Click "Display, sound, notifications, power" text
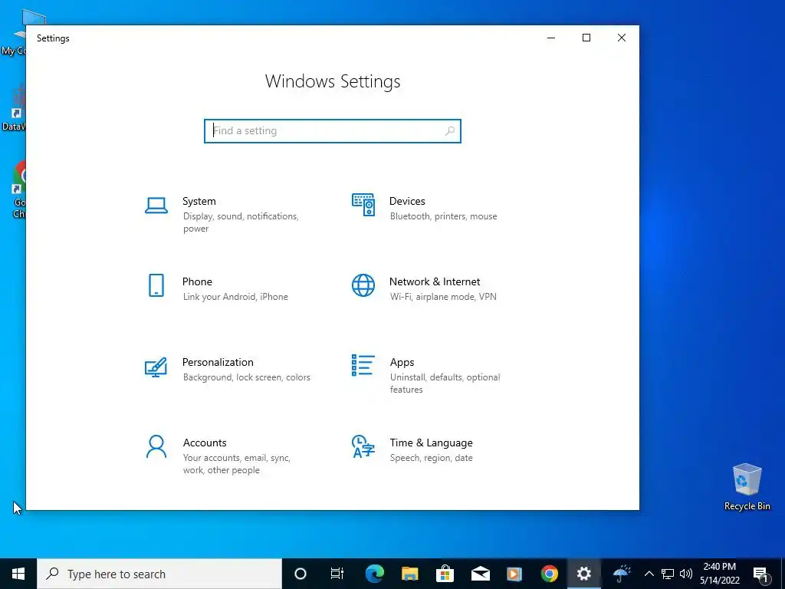 241,222
